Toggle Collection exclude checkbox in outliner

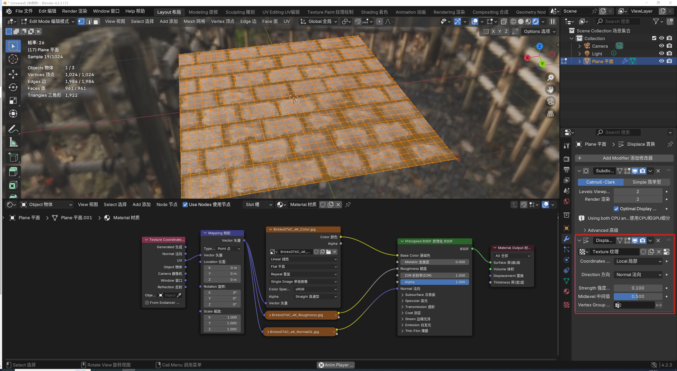[x=654, y=38]
